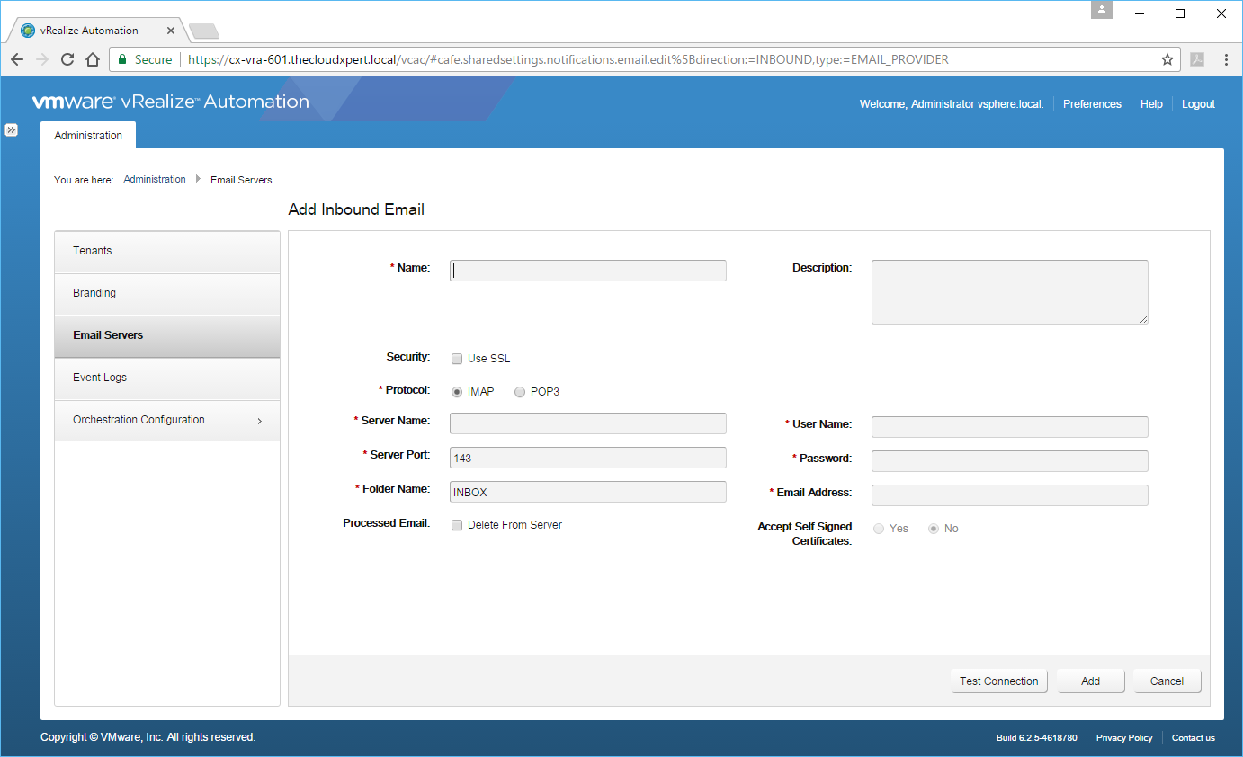Select the IMAP protocol radio button
Viewport: 1243px width, 757px height.
(x=457, y=392)
